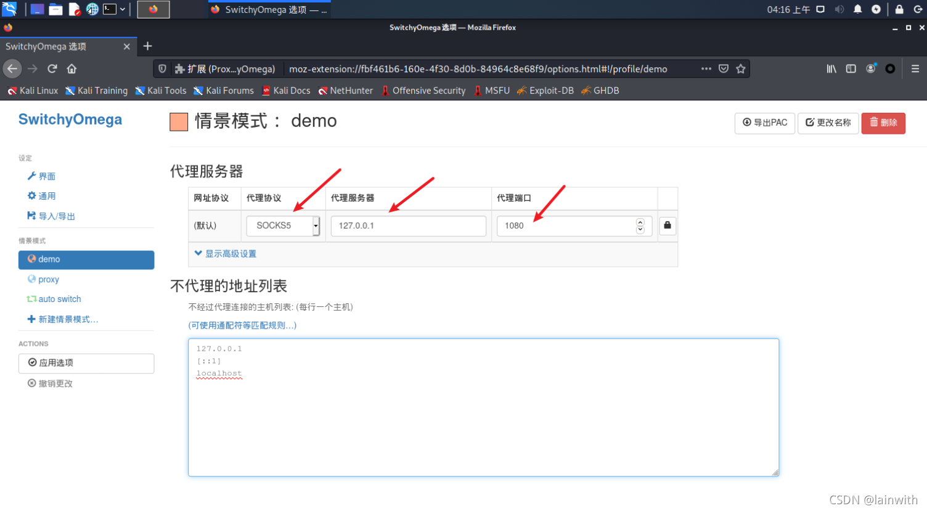Screen dimensions: 927x511
Task: Decrease proxy port with the down stepper
Action: (x=640, y=230)
